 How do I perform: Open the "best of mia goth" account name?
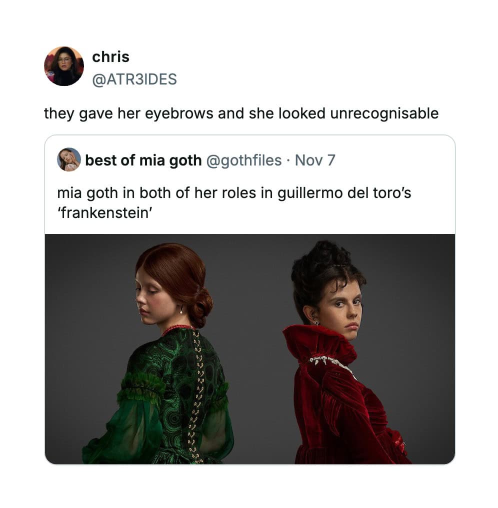[x=143, y=160]
